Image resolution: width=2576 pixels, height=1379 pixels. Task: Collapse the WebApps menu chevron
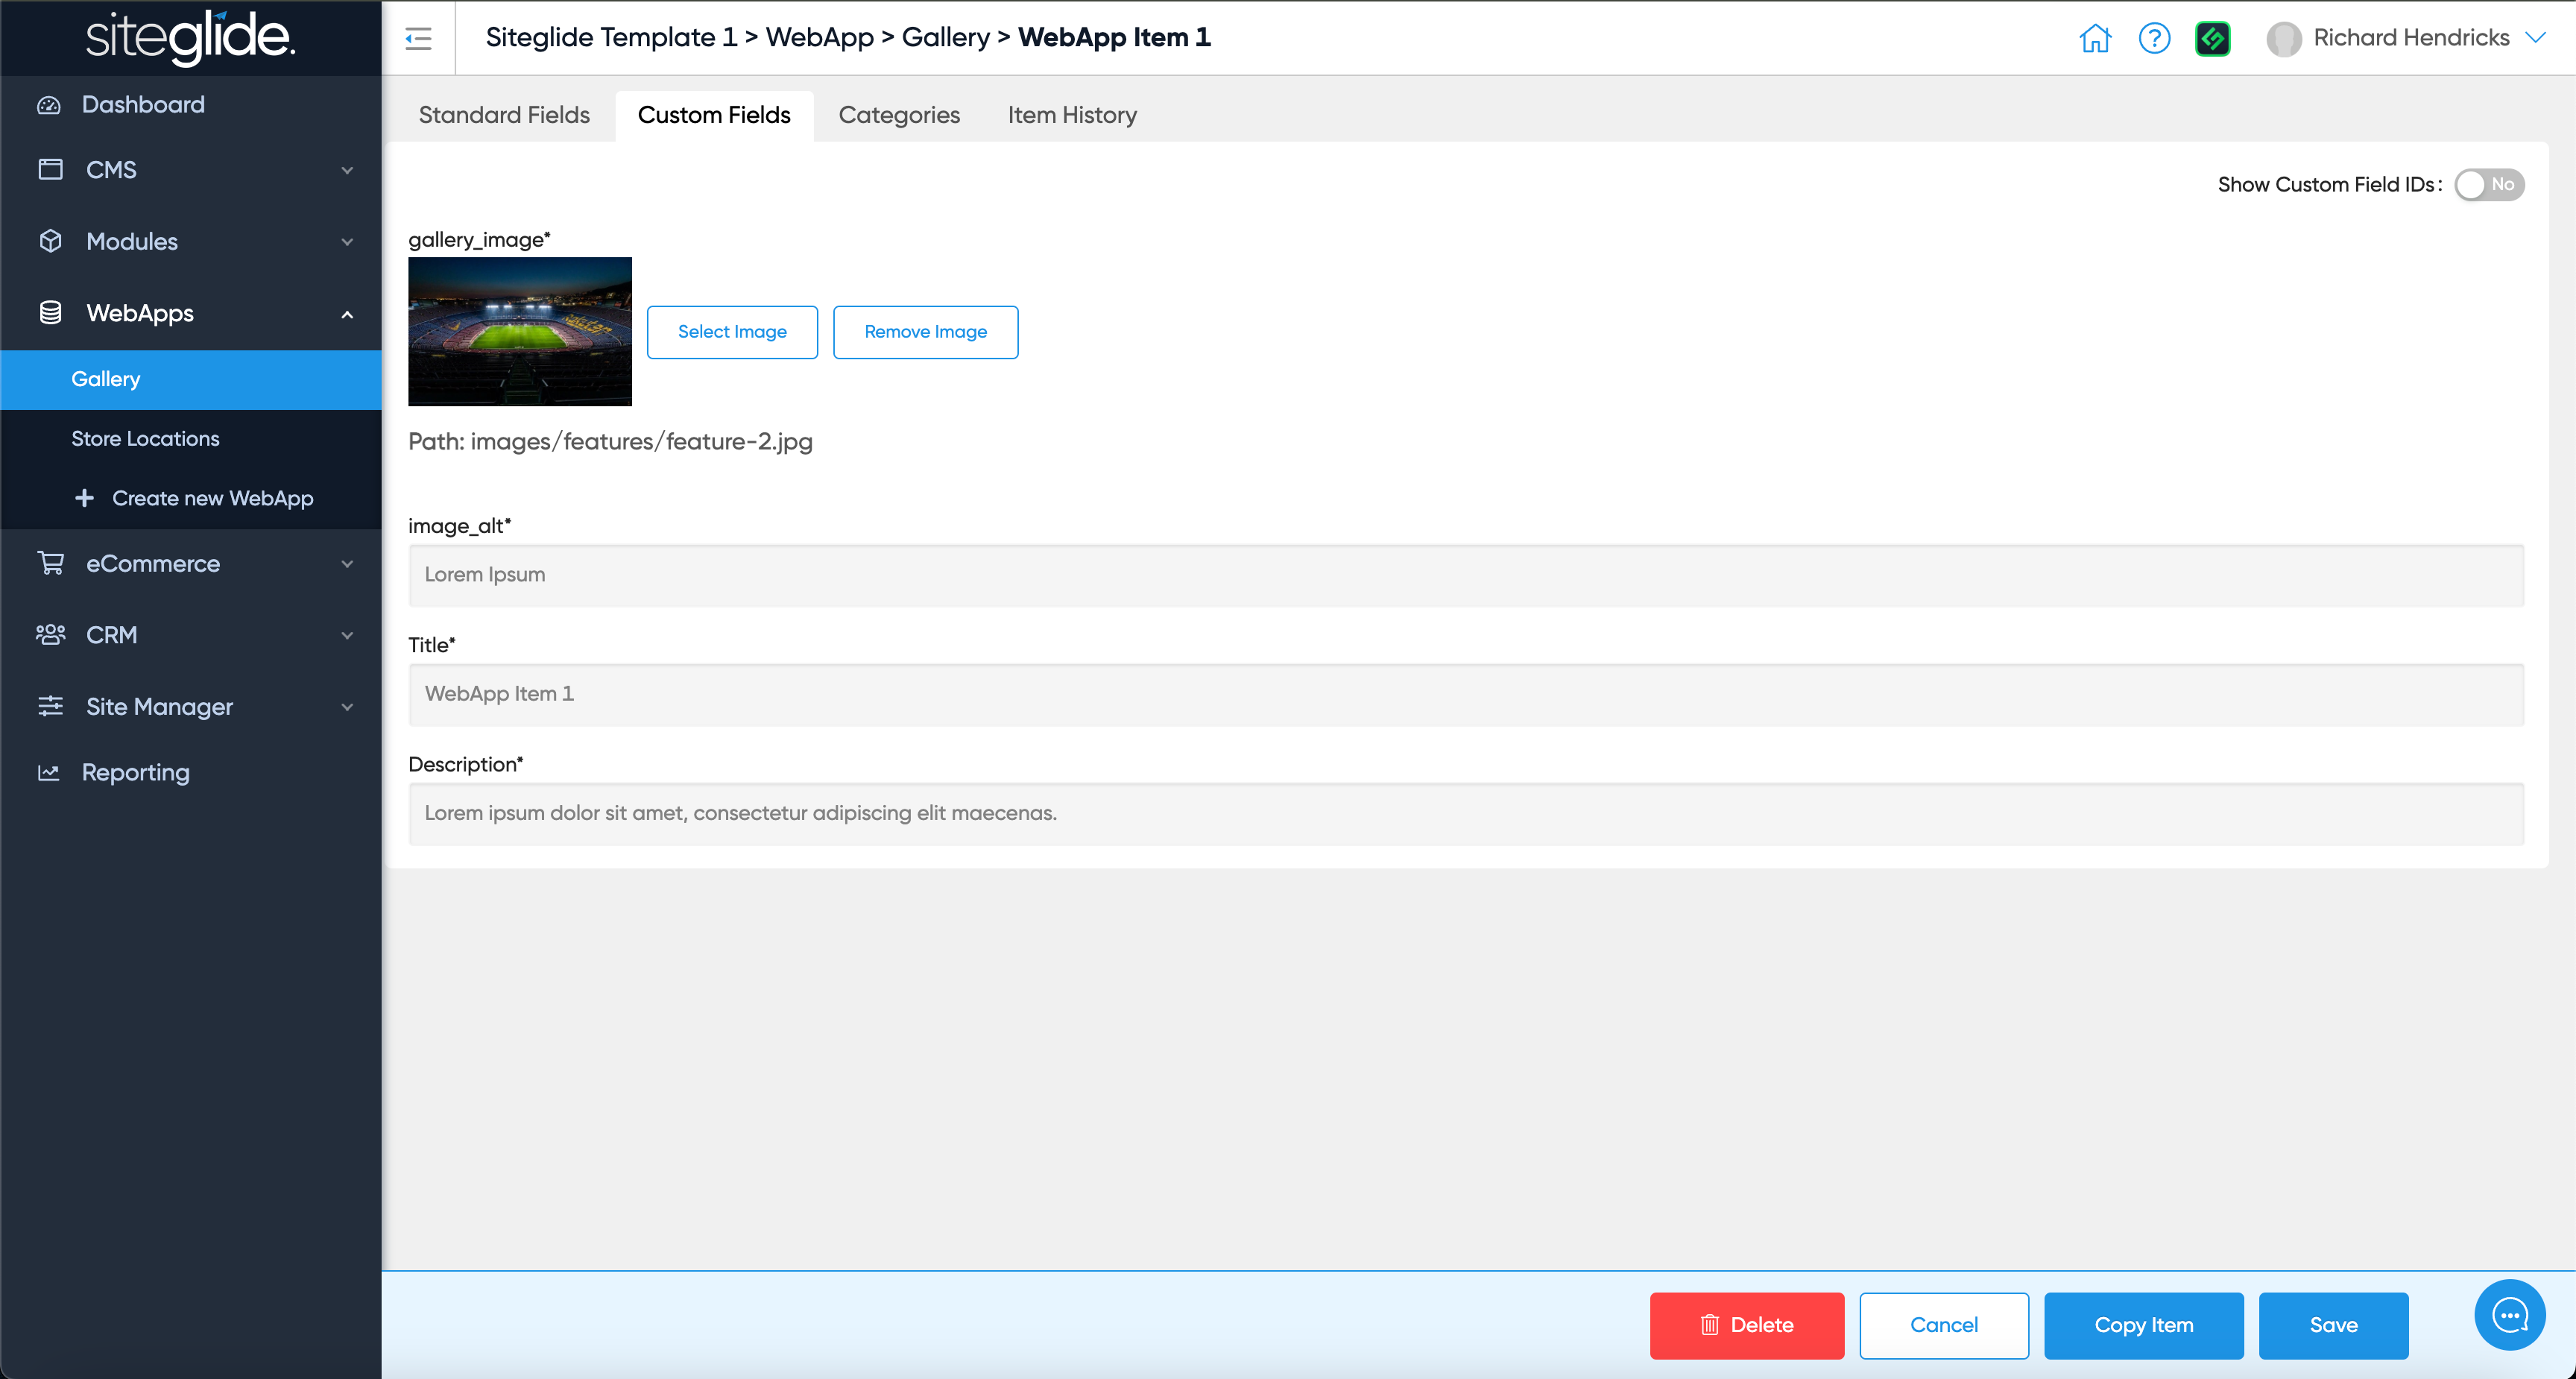click(x=347, y=314)
